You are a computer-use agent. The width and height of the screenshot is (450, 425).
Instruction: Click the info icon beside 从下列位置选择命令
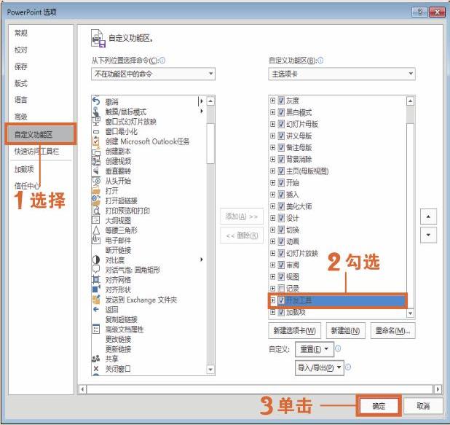tap(162, 61)
